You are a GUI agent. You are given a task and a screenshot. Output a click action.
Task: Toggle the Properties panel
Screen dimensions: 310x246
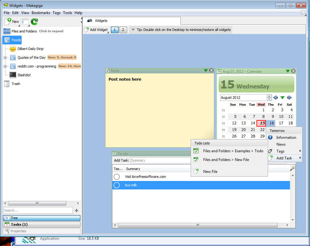[x=42, y=231]
